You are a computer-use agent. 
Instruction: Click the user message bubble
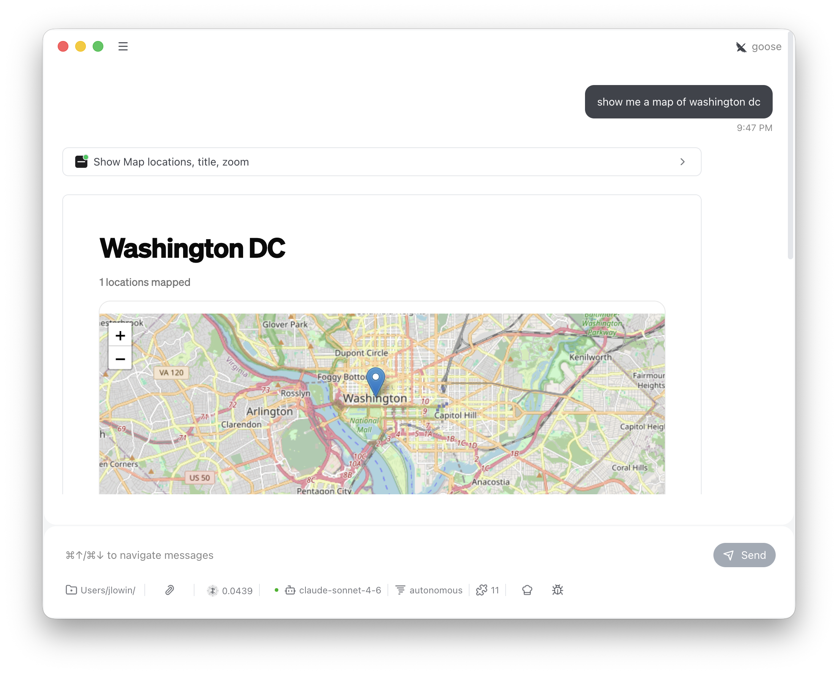pyautogui.click(x=678, y=102)
